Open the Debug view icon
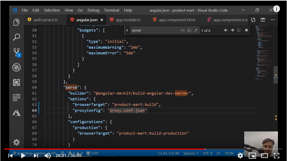Viewport: 287px width, 161px height. point(16,67)
